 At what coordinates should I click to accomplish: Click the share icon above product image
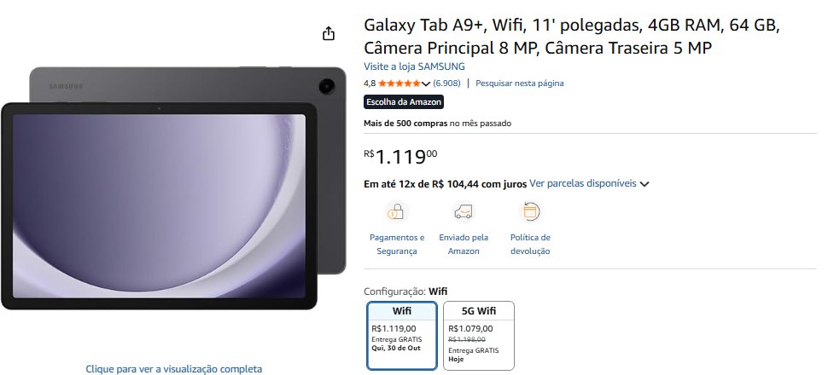pyautogui.click(x=329, y=33)
